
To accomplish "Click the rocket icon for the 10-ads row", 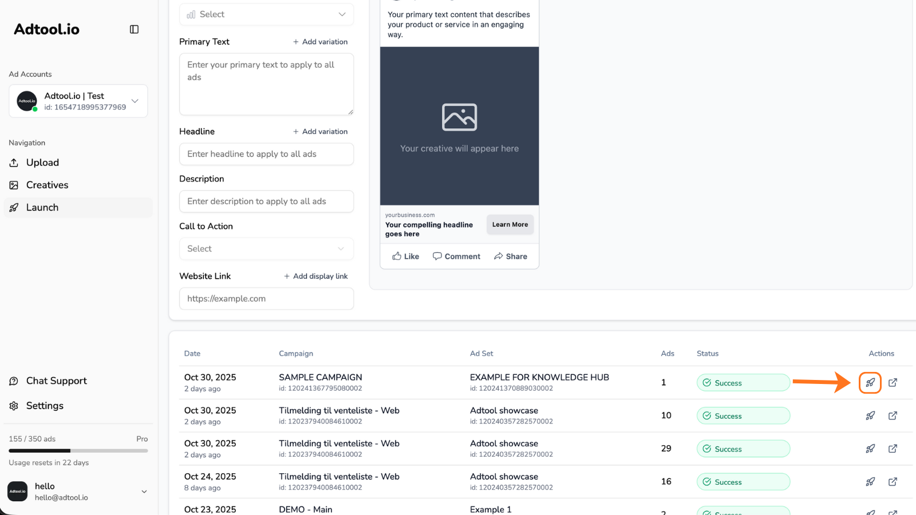I will pyautogui.click(x=870, y=415).
